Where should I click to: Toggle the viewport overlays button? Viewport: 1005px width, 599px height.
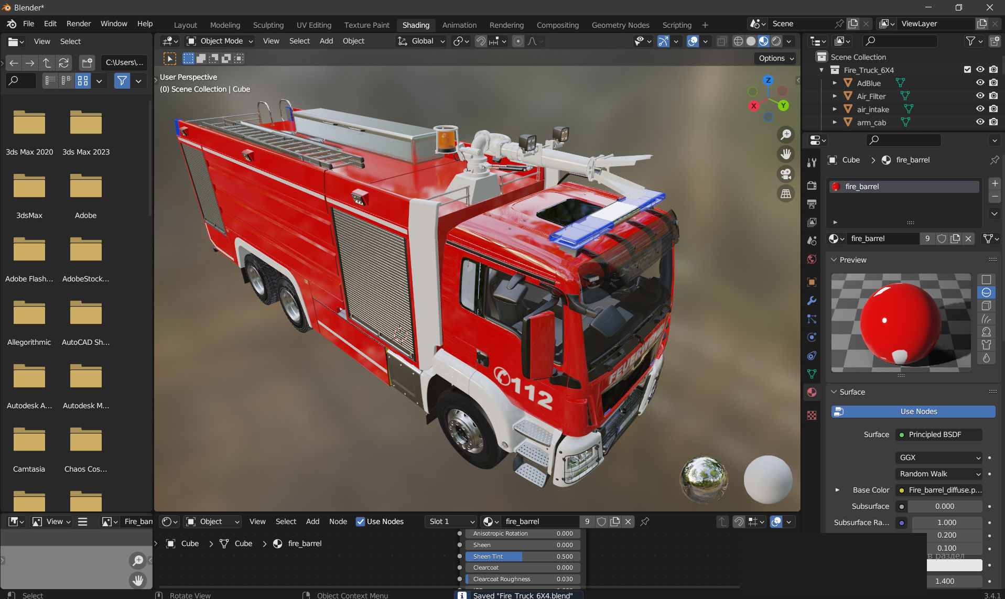[x=693, y=41]
